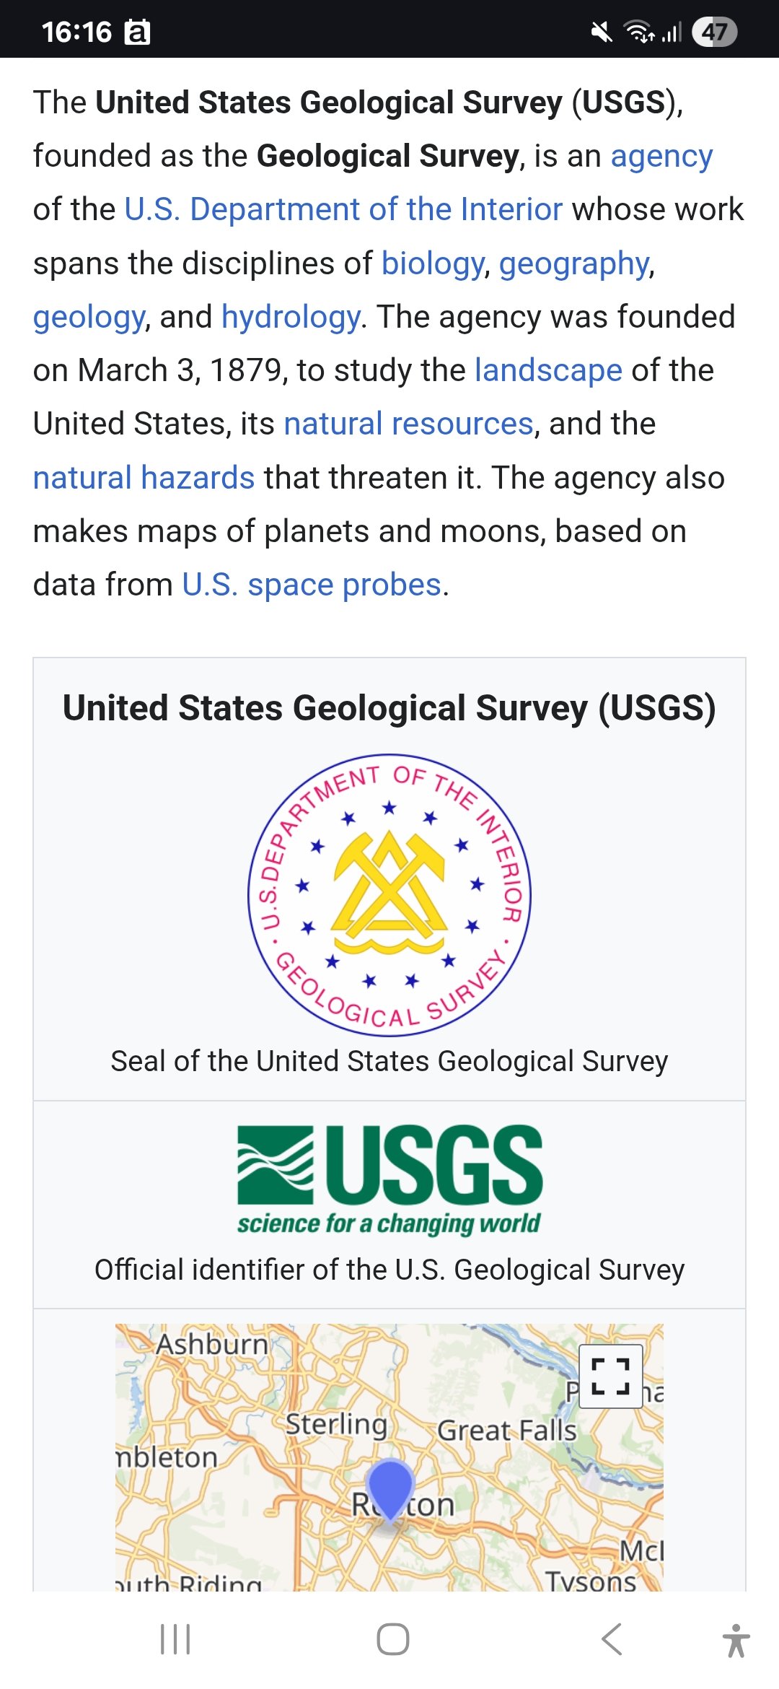Follow the 'natural hazards' link
This screenshot has height=1689, width=779.
144,478
